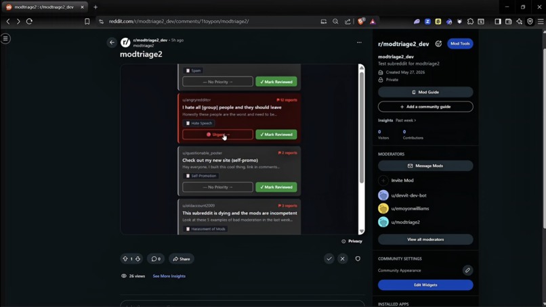
Task: Open the zoom magnifier icon in address bar
Action: pyautogui.click(x=335, y=22)
